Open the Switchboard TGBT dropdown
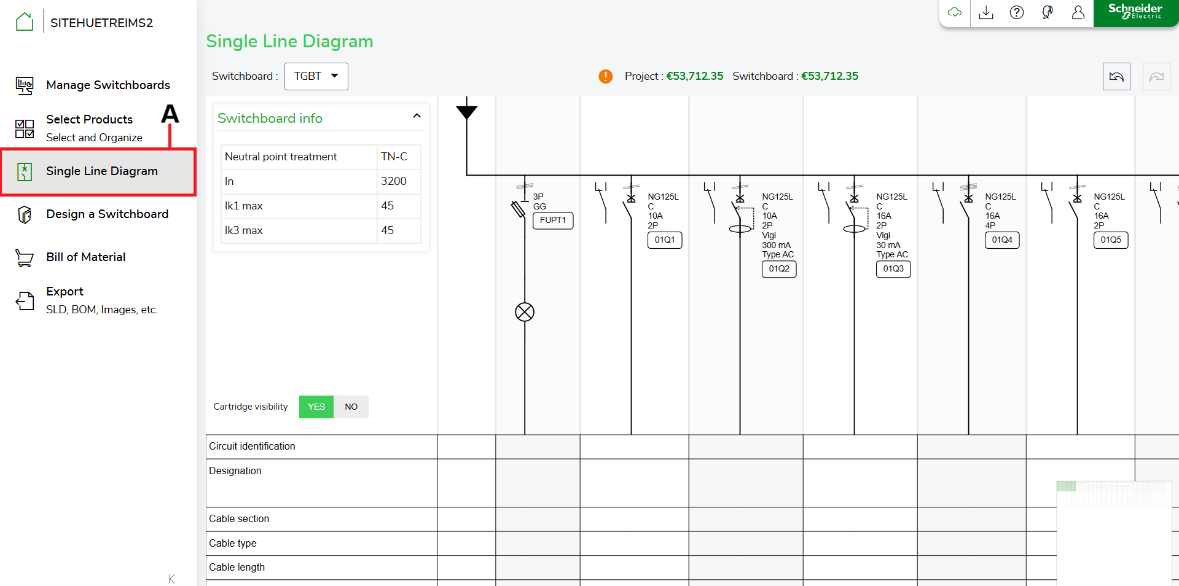Image resolution: width=1179 pixels, height=586 pixels. click(x=316, y=76)
